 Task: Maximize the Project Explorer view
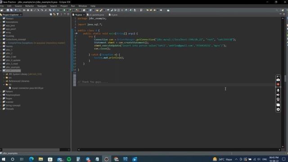(x=68, y=14)
